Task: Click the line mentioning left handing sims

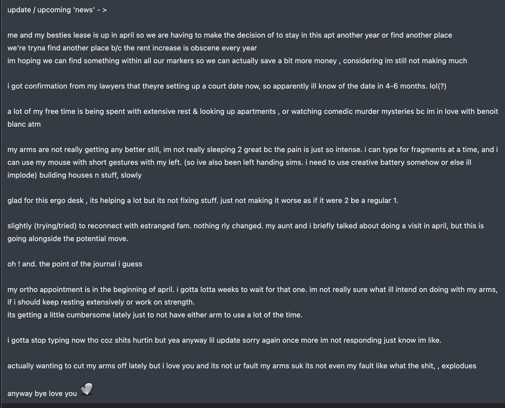Action: click(x=239, y=162)
